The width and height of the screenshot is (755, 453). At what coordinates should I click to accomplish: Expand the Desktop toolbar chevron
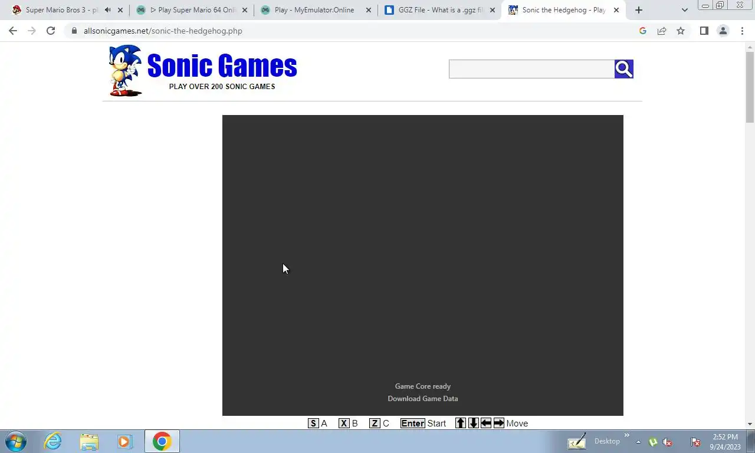[626, 436]
